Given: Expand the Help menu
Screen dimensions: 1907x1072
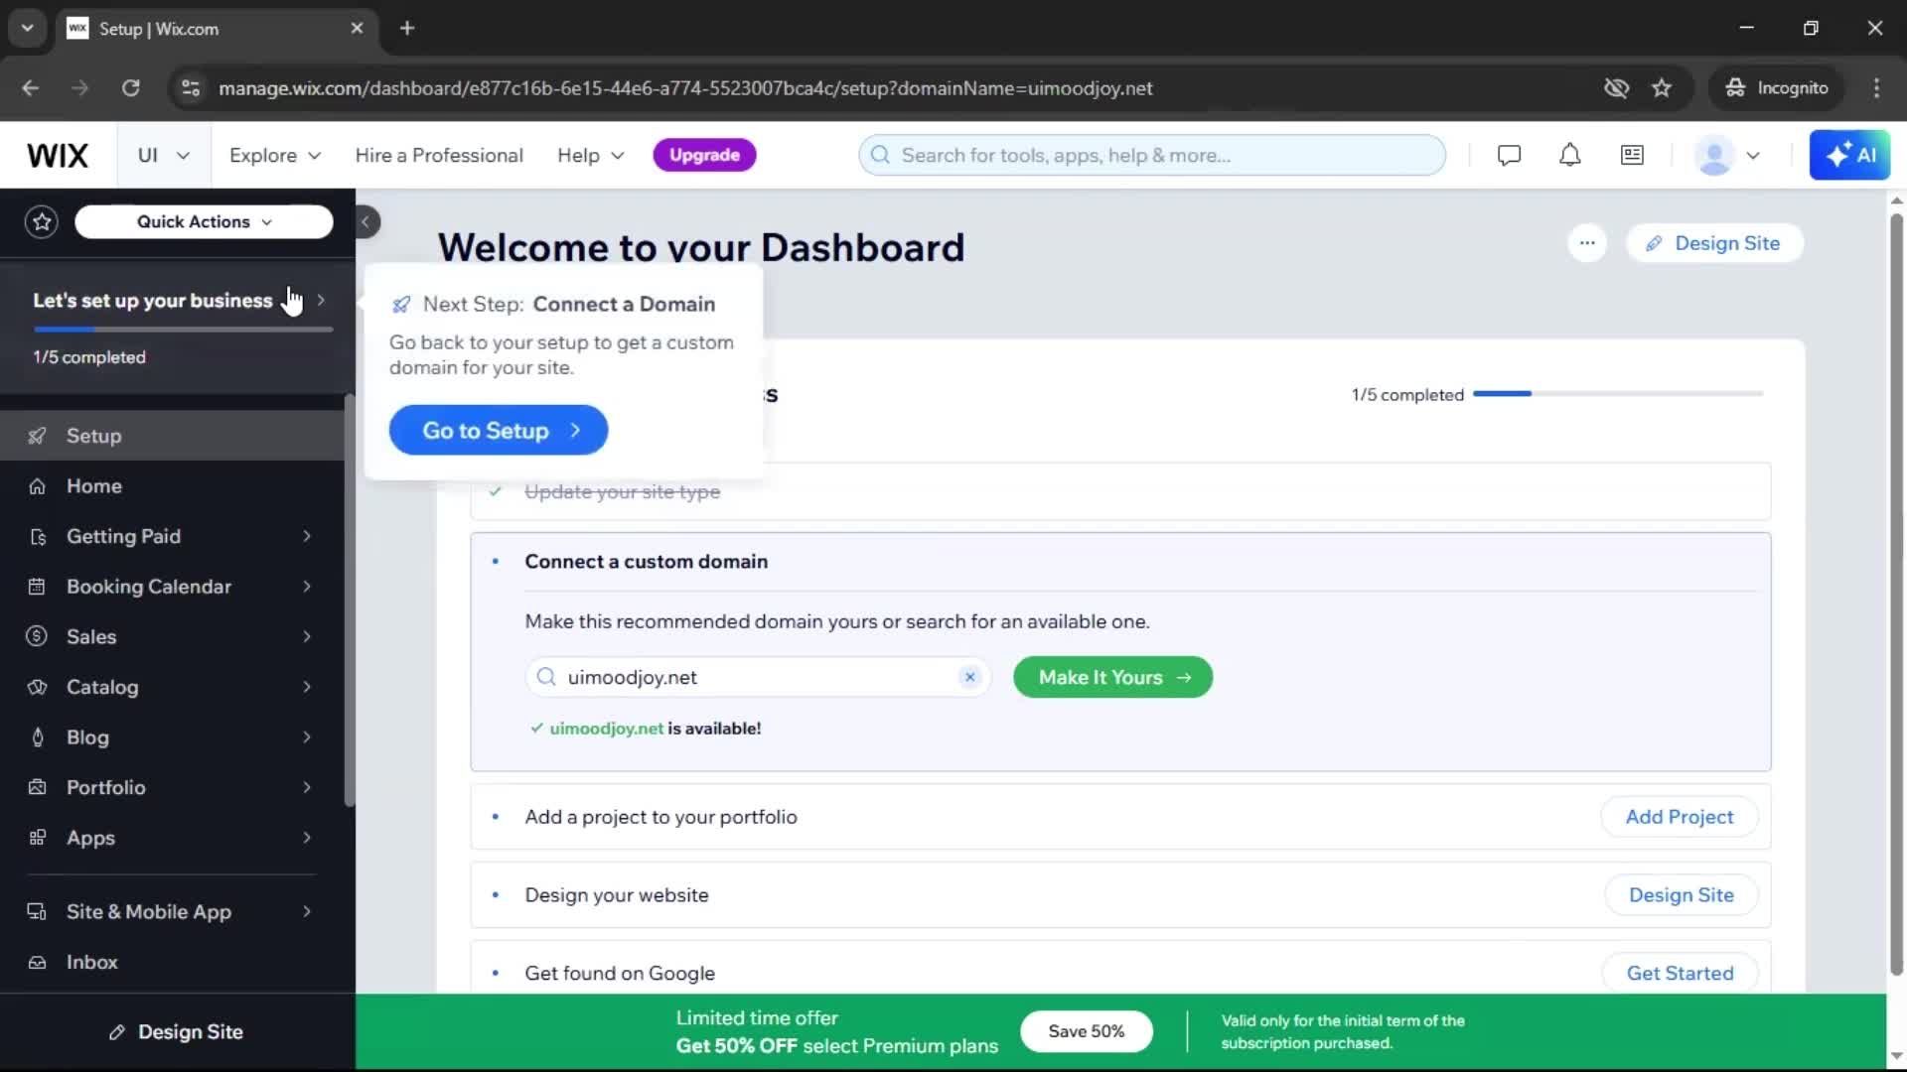Looking at the screenshot, I should pos(590,156).
